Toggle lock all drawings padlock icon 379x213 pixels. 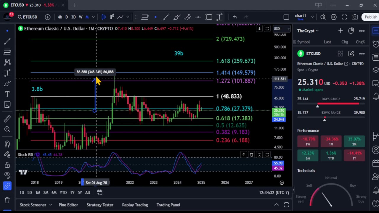(7, 164)
